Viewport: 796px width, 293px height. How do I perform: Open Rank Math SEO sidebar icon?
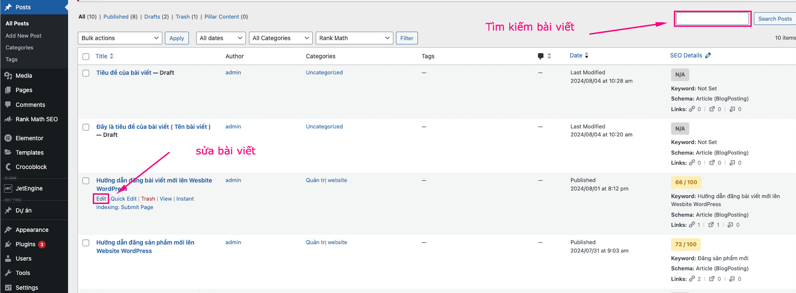pyautogui.click(x=8, y=119)
